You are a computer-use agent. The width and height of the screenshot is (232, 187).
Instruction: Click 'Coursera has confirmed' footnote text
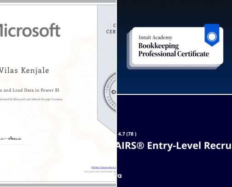coord(100,172)
